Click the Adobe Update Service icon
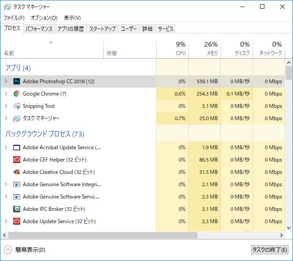This screenshot has height=261, width=293. pyautogui.click(x=17, y=221)
